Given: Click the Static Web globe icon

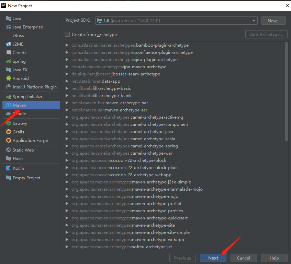Looking at the screenshot, I should (9, 150).
